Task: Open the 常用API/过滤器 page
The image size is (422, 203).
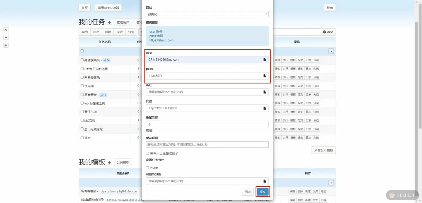Action: click(x=108, y=8)
